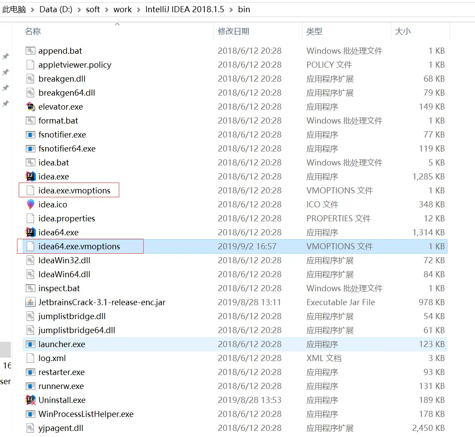Click the Uninstall.exe icon
Screen dimensions: 475x437
pyautogui.click(x=30, y=400)
